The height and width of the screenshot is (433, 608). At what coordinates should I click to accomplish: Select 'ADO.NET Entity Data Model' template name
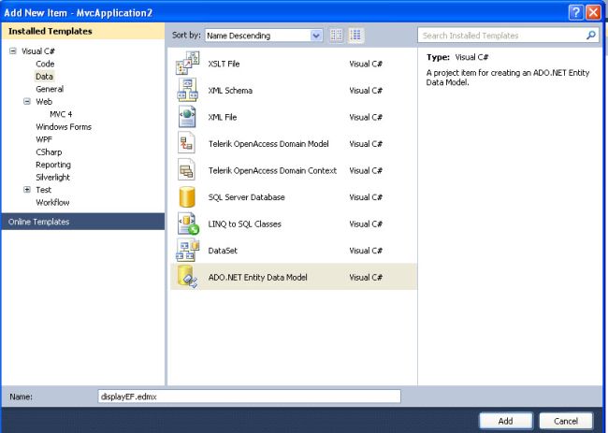point(257,277)
